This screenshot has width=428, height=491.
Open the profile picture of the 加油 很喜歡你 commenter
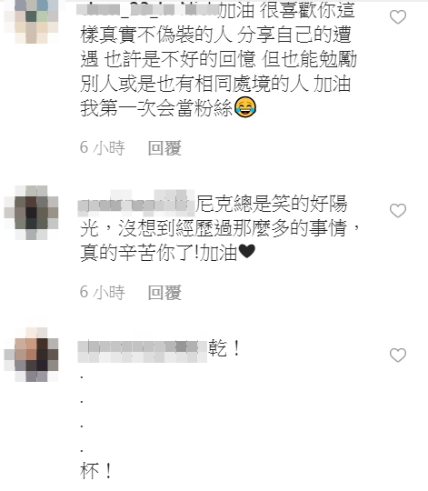tap(31, 21)
